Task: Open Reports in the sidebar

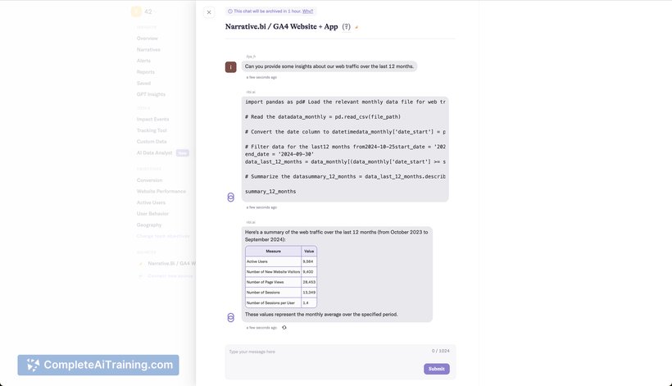Action: tap(146, 72)
